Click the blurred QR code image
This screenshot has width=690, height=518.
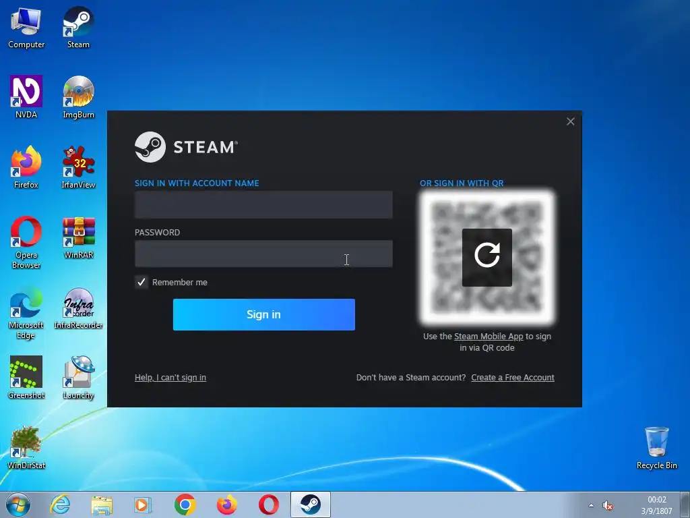coord(487,258)
